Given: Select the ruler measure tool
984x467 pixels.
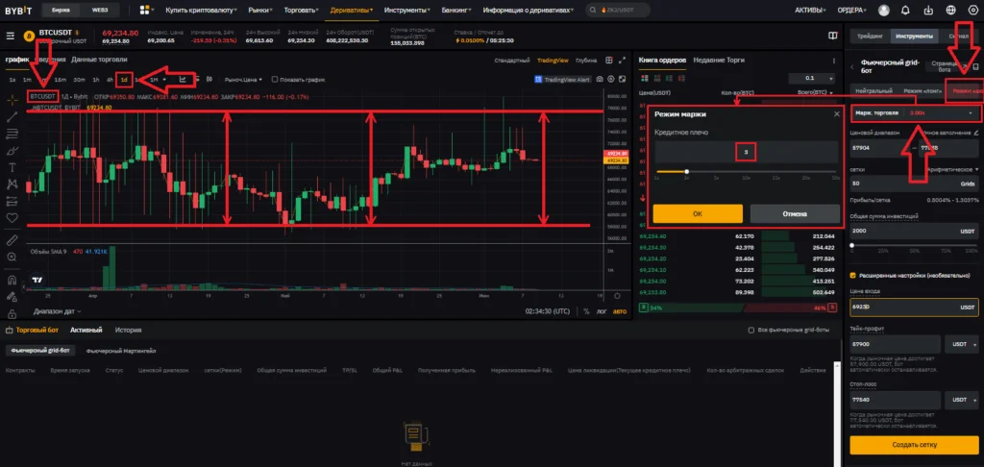Looking at the screenshot, I should click(12, 240).
